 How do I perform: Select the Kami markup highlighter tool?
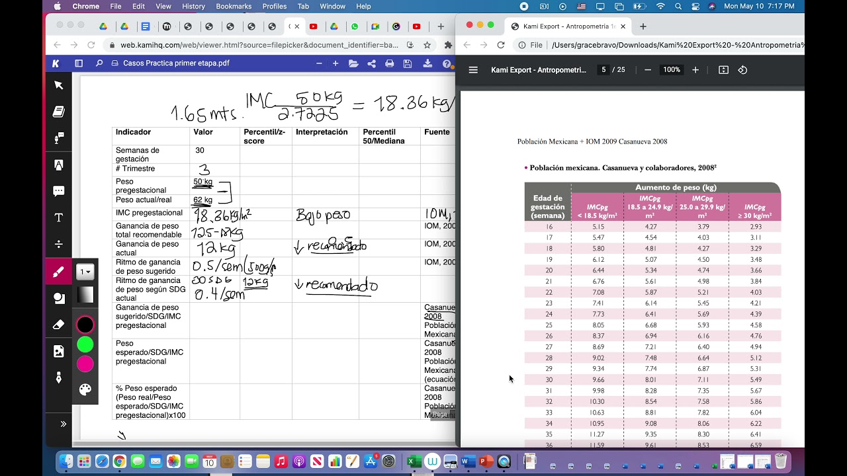pyautogui.click(x=58, y=165)
